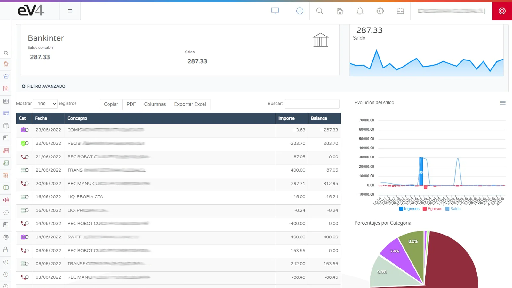Open the sidebar padlock icon
The height and width of the screenshot is (288, 512).
point(6,249)
